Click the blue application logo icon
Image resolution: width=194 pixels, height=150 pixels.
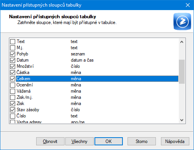(x=182, y=21)
